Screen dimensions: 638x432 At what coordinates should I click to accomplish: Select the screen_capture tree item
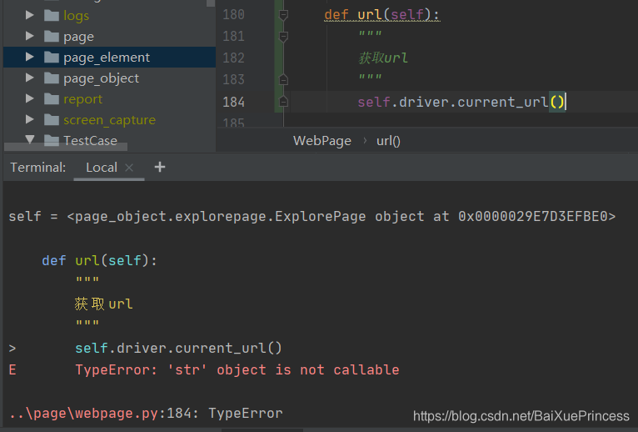tap(109, 119)
